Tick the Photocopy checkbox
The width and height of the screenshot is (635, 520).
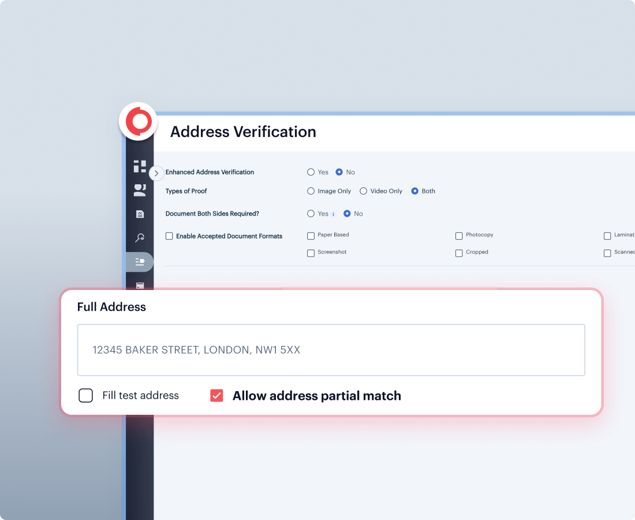pos(459,236)
